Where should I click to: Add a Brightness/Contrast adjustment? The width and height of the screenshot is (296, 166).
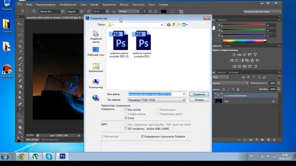[x=234, y=54]
